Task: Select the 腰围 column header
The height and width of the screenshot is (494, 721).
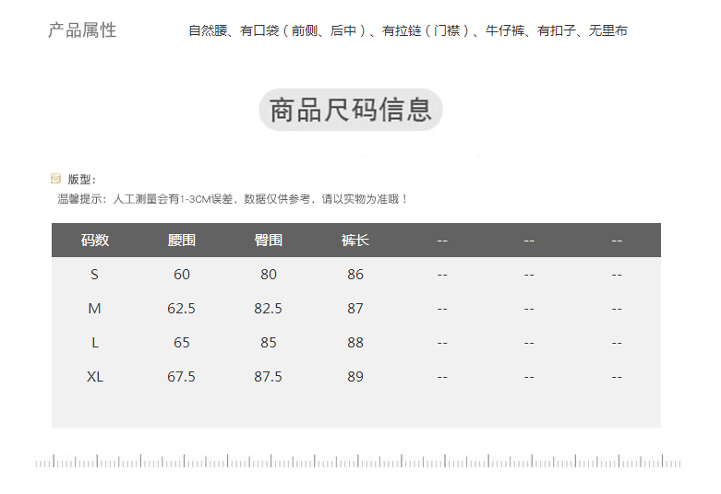Action: (182, 241)
